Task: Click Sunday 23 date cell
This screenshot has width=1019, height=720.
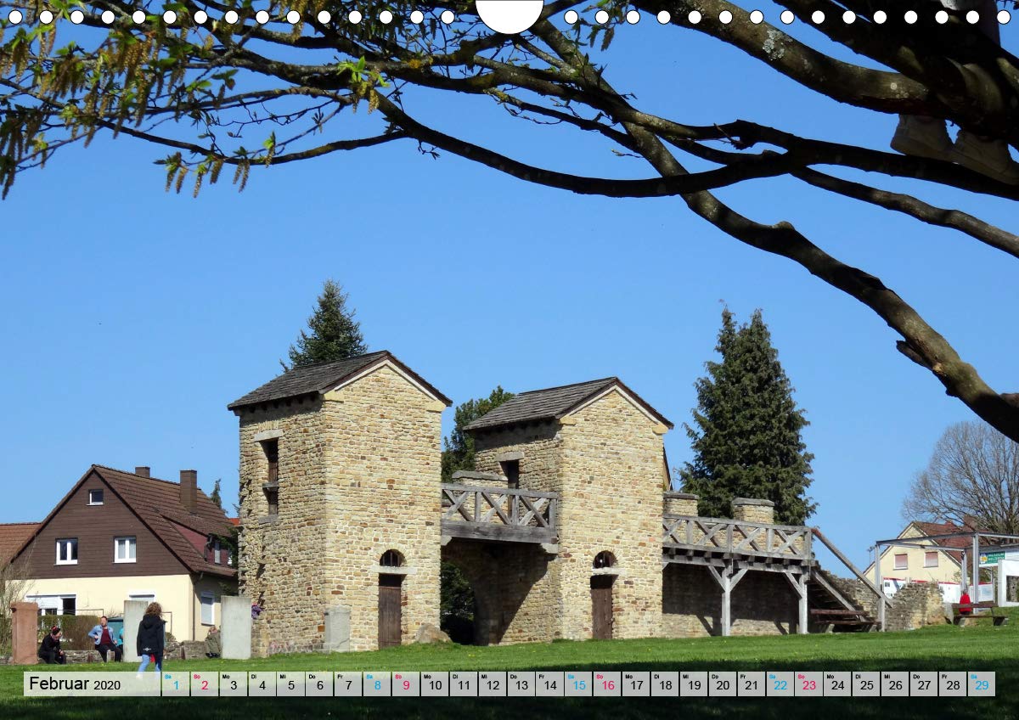Action: coord(808,684)
